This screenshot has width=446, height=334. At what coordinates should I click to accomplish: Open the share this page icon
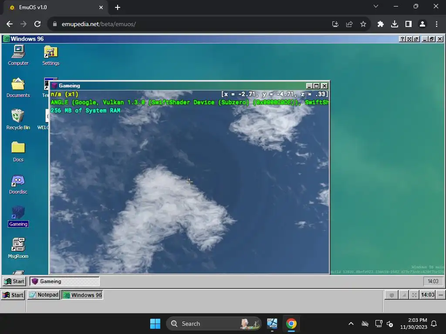pyautogui.click(x=349, y=24)
